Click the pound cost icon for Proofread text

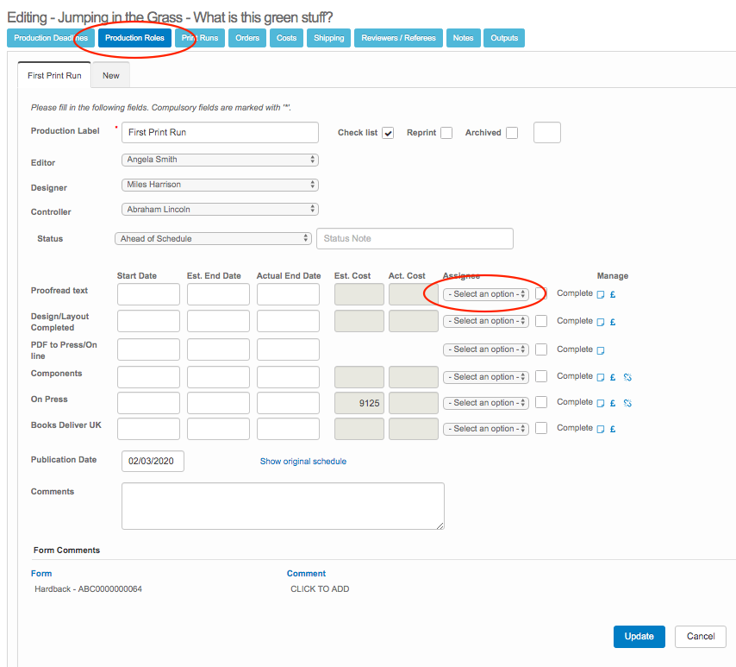point(613,294)
